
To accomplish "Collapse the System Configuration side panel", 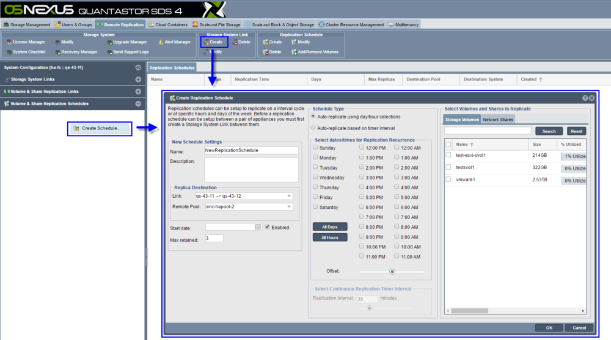I will 138,67.
